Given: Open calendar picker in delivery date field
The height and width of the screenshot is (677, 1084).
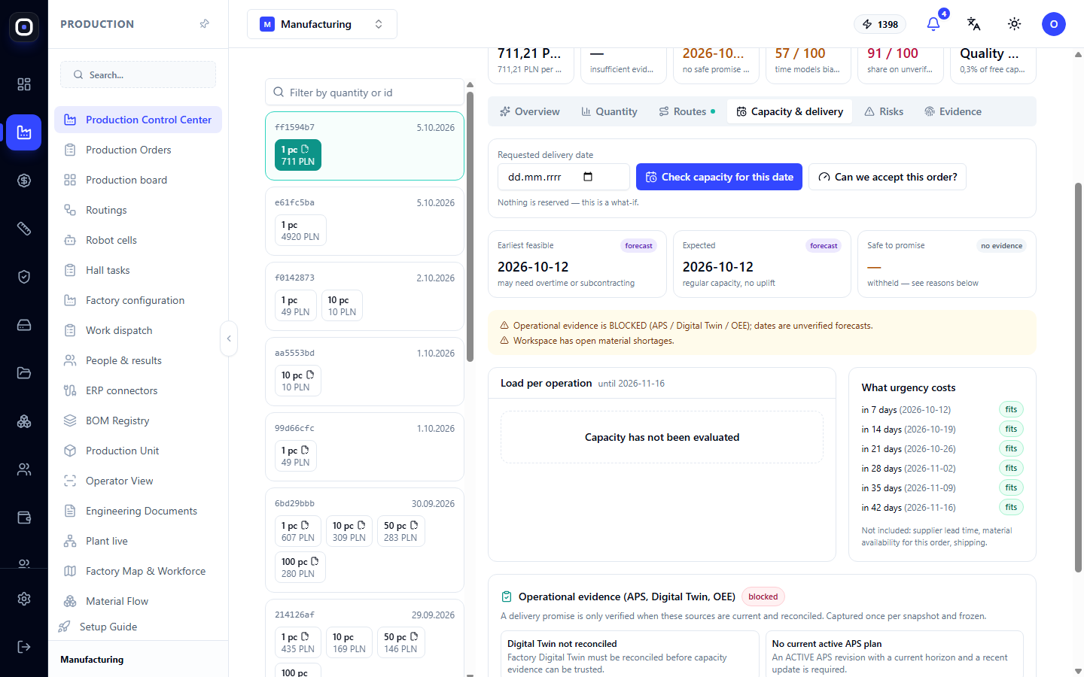Looking at the screenshot, I should tap(588, 177).
